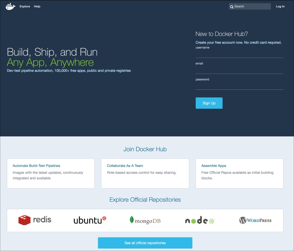This screenshot has width=294, height=251.
Task: Click the Docker whale logo
Action: tap(10, 6)
